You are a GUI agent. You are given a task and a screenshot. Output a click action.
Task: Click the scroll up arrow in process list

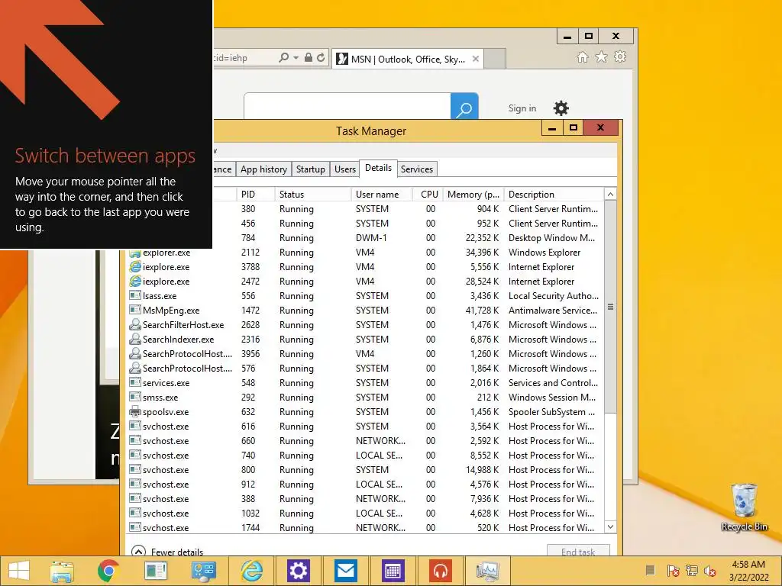click(610, 195)
